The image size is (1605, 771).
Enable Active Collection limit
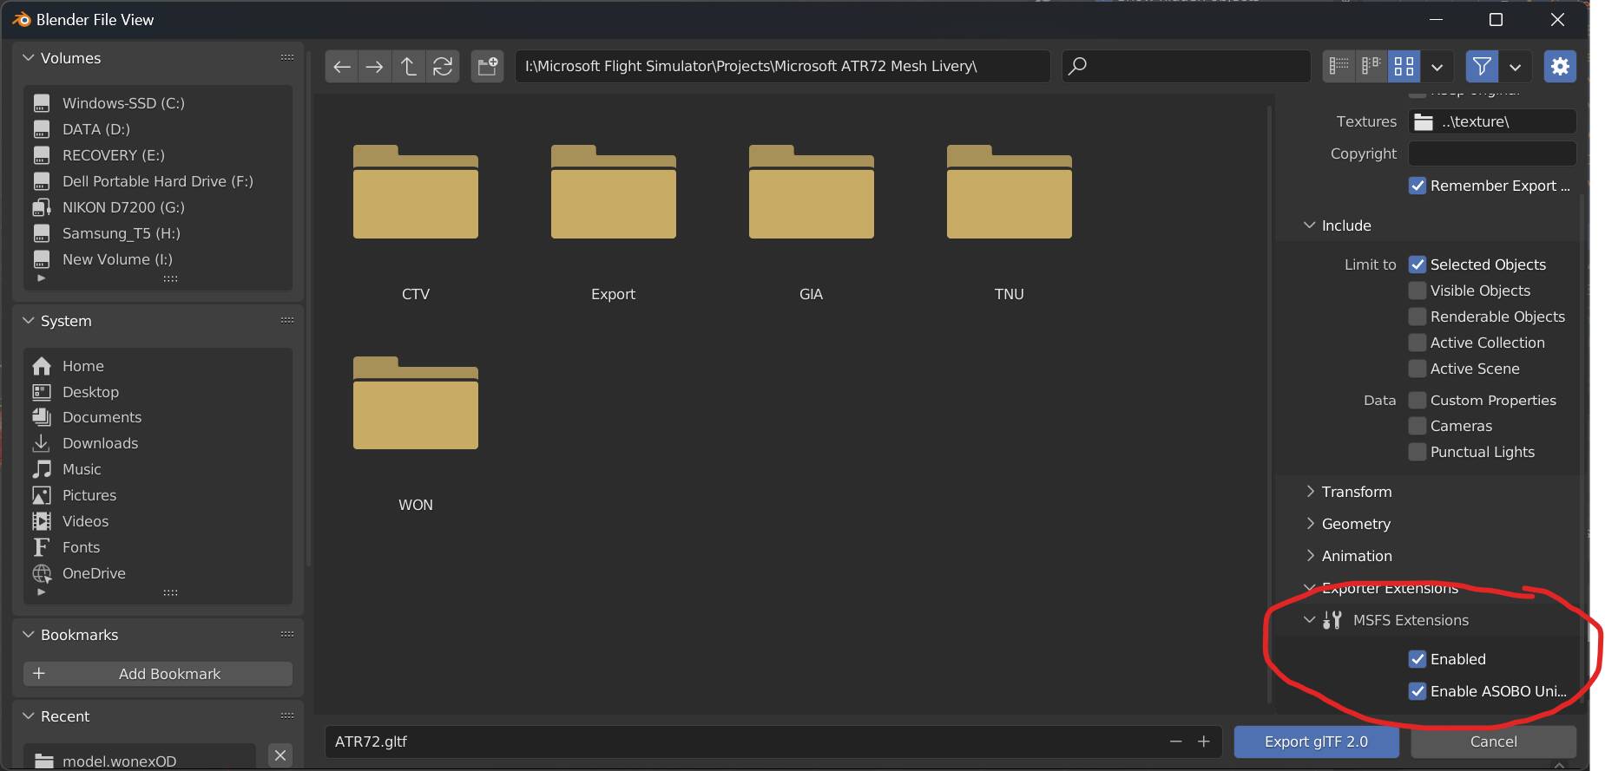coord(1418,343)
